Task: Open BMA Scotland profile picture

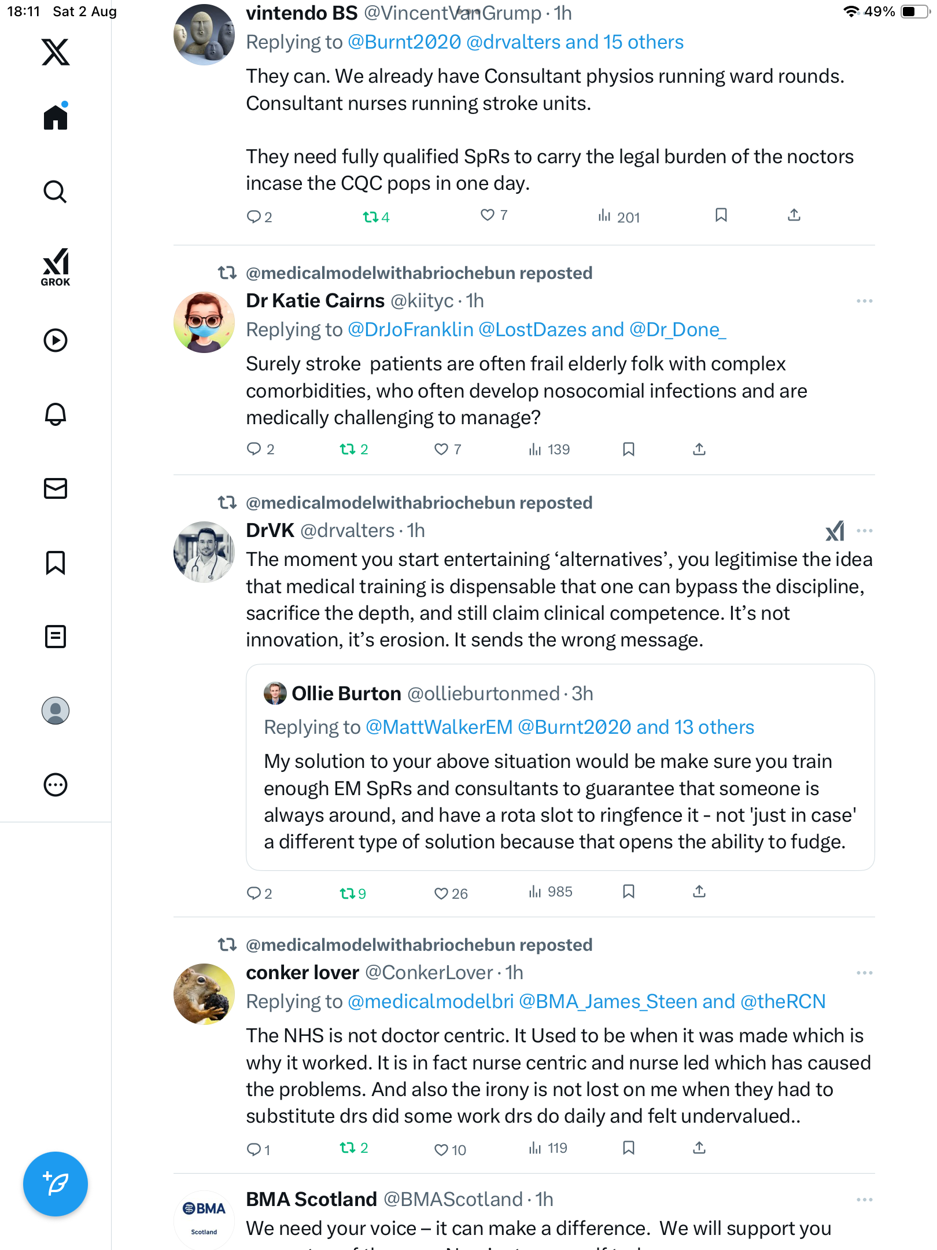Action: click(x=204, y=1218)
